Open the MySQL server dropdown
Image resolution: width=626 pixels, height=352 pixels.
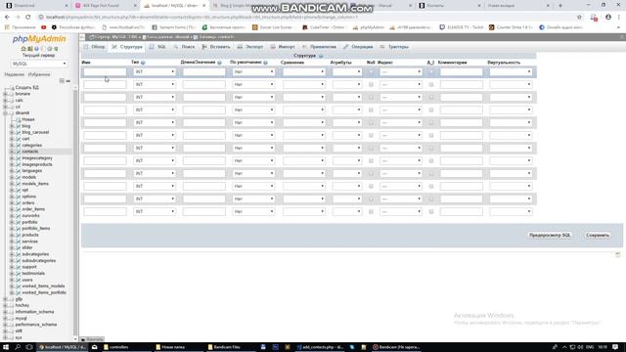point(39,64)
